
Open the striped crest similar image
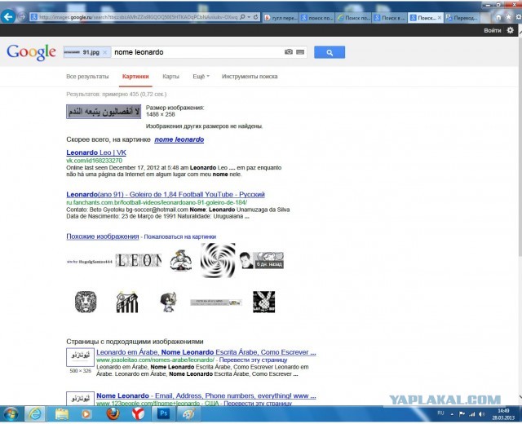click(x=127, y=303)
